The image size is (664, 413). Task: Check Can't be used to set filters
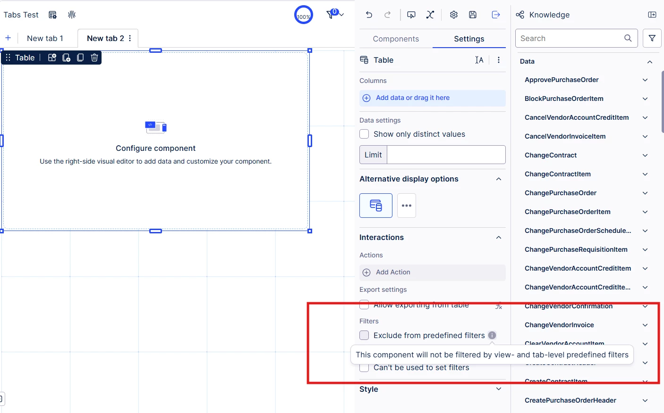click(x=364, y=368)
